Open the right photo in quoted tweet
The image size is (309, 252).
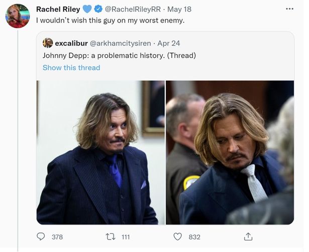[x=230, y=152]
